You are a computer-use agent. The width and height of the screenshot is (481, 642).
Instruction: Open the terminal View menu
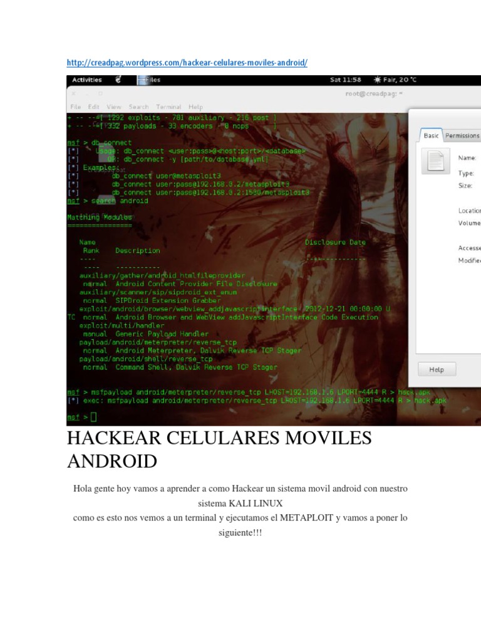pos(114,107)
